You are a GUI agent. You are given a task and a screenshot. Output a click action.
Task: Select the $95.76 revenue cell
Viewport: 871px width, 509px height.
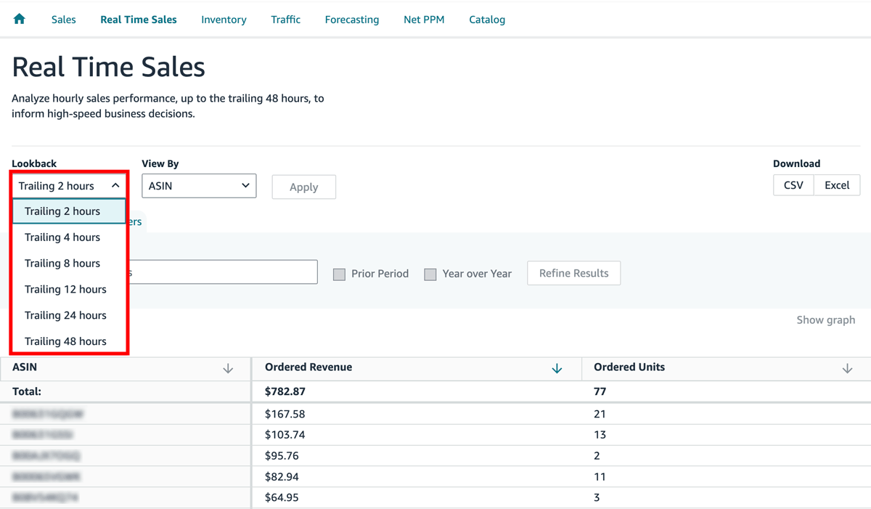tap(417, 456)
